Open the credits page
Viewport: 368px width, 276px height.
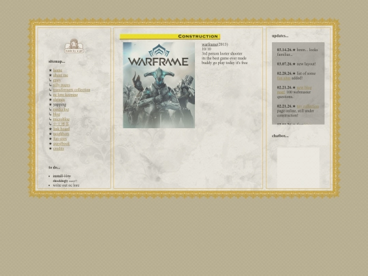point(59,149)
